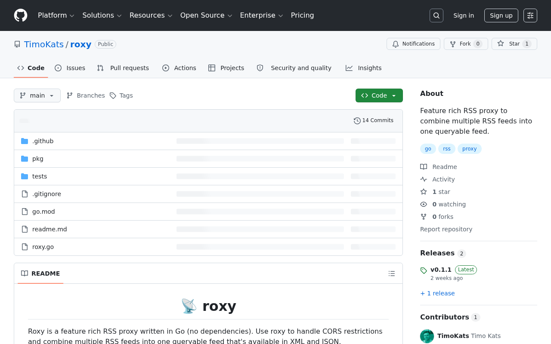This screenshot has height=344, width=551.
Task: Open the tests folder name
Action: [40, 176]
